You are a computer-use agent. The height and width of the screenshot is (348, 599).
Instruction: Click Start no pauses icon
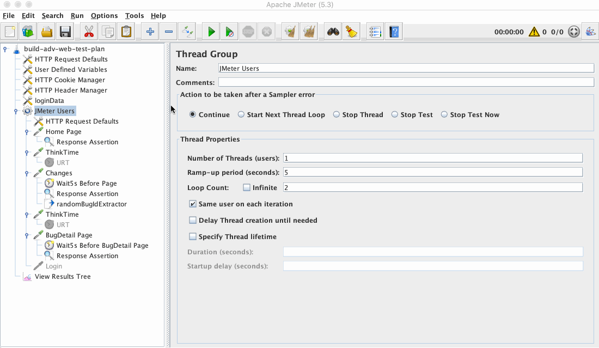tap(230, 32)
